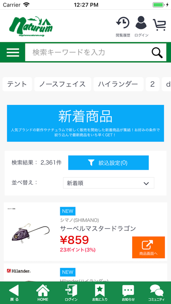Tap bottom bar login (ログイン) door icon

pos(71,293)
